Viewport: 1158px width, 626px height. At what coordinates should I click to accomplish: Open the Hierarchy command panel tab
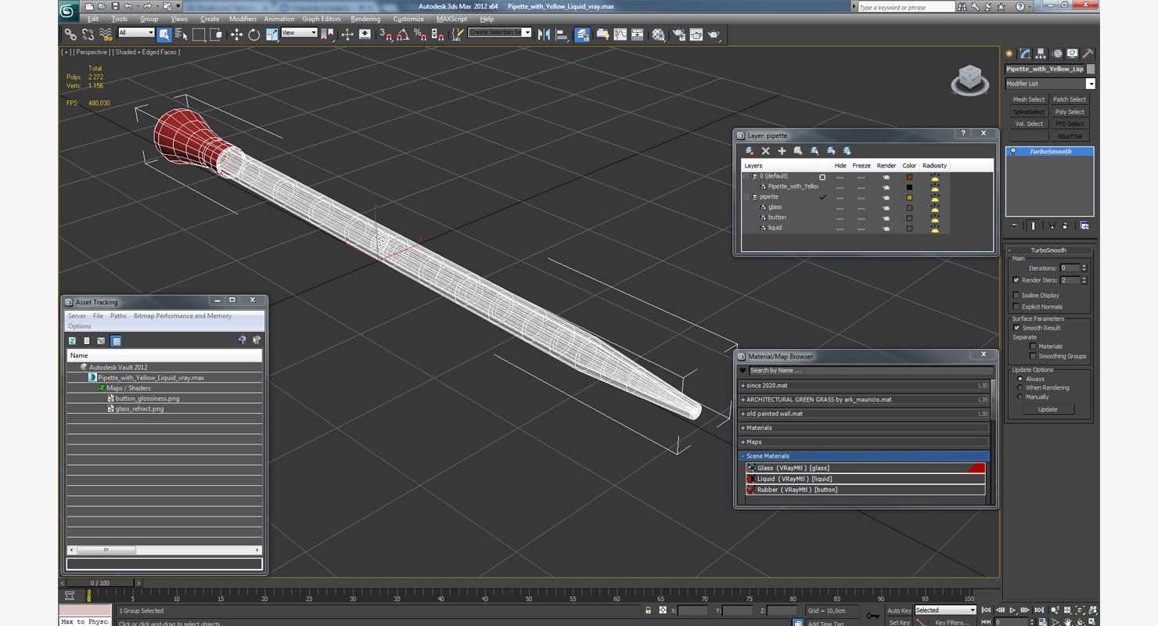tap(1041, 54)
